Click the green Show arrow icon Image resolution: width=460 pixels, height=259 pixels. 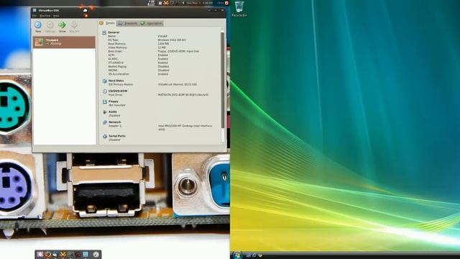(63, 25)
